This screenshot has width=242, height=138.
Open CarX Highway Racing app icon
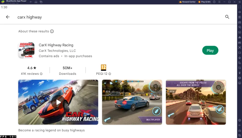(x=26, y=50)
